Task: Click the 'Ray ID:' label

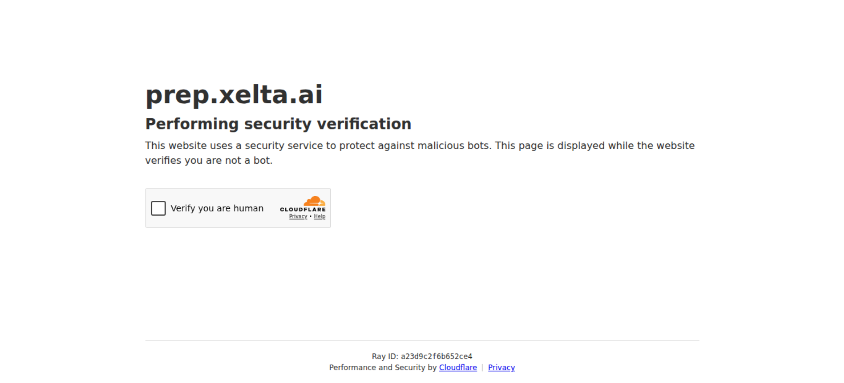Action: tap(385, 356)
